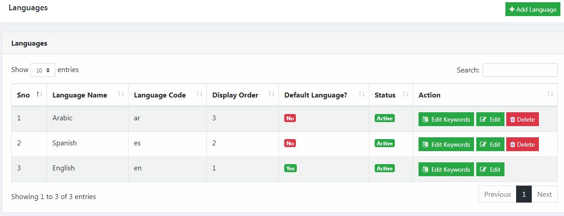Select page 1 in pagination
Image resolution: width=564 pixels, height=216 pixels.
coord(524,194)
